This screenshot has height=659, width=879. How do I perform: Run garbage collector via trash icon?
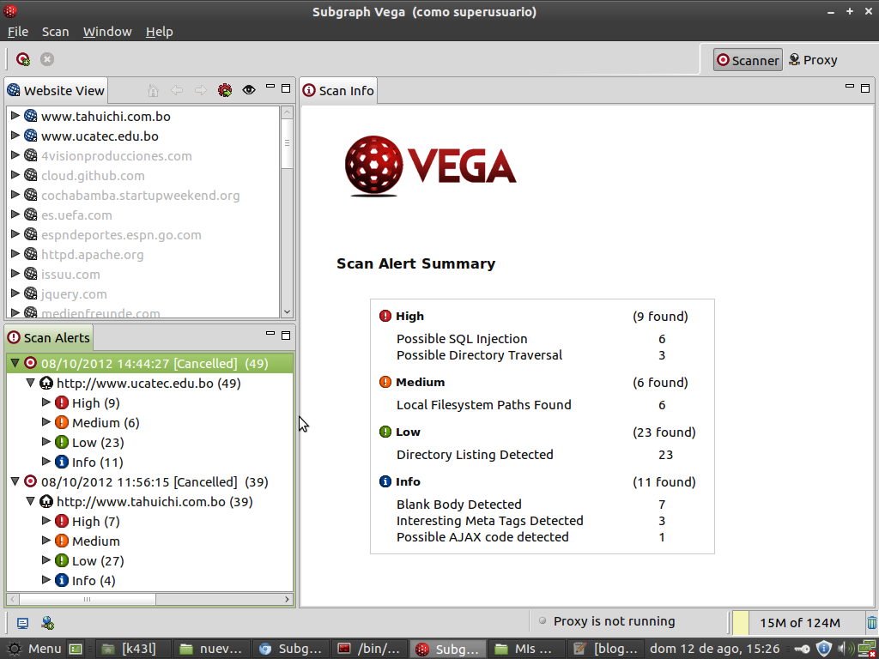coord(872,623)
